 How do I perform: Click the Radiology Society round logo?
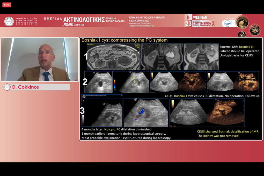[x=9, y=21]
